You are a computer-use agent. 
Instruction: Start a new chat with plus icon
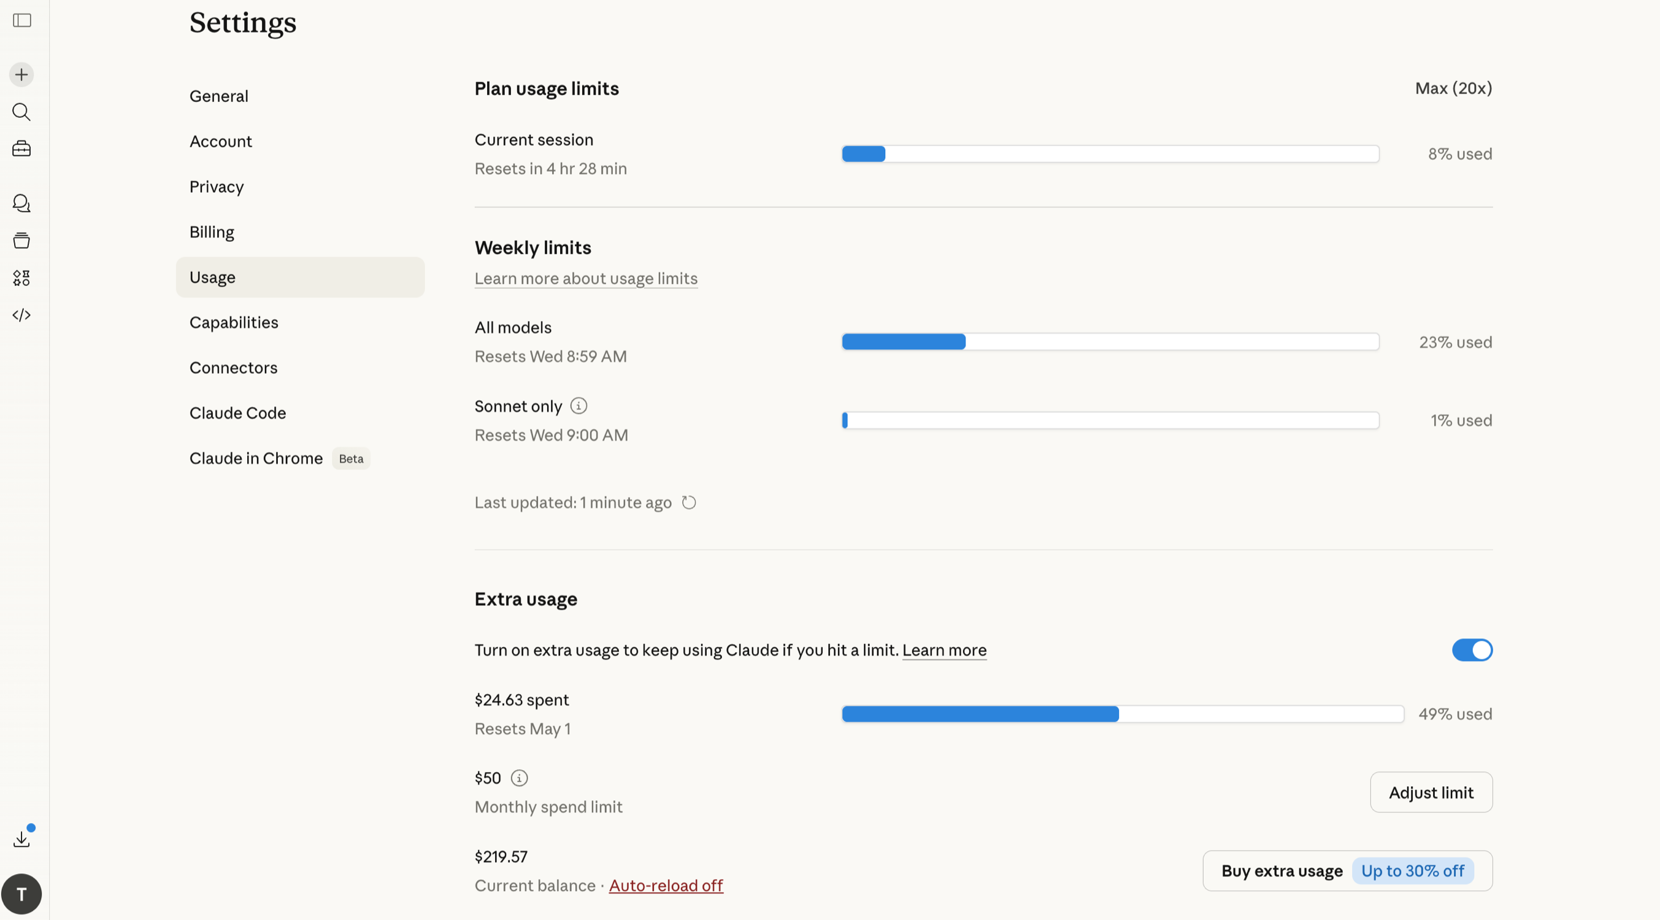[x=22, y=75]
